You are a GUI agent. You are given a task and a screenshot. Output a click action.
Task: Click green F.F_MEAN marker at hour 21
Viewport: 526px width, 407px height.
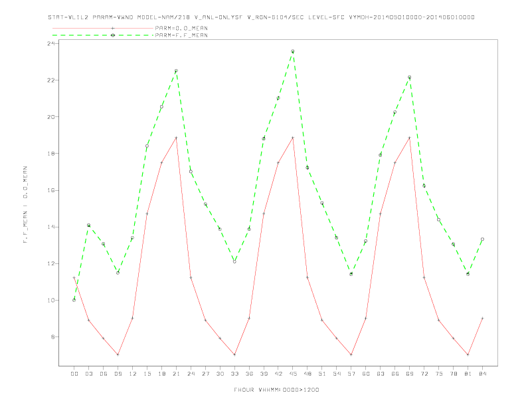pos(176,71)
